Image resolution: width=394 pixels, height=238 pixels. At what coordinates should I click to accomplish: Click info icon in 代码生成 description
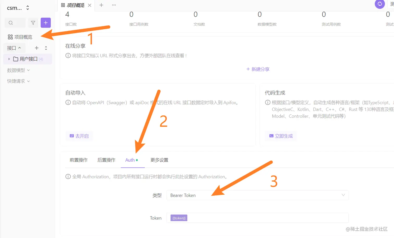click(x=268, y=102)
